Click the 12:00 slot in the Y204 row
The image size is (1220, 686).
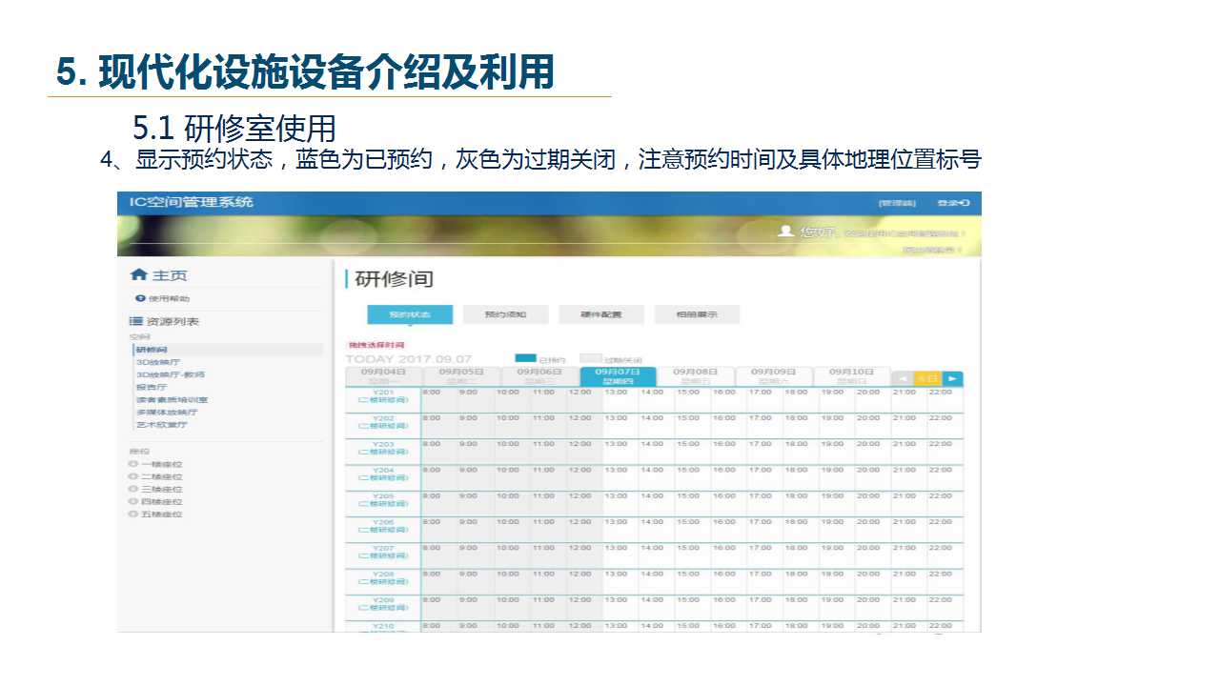pyautogui.click(x=584, y=476)
